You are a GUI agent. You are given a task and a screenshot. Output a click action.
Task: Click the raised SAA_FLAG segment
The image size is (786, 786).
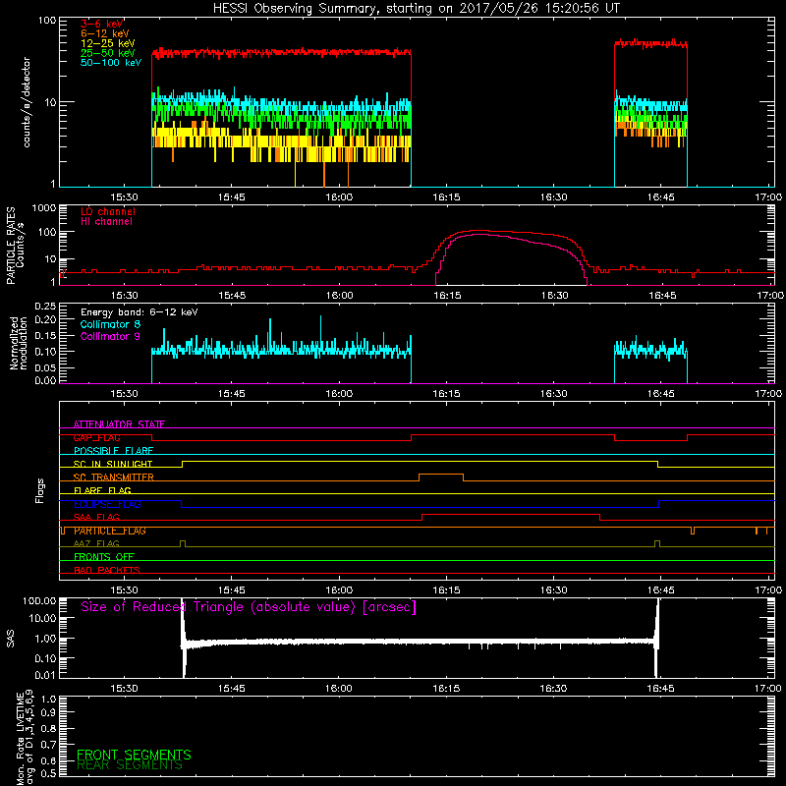coord(511,514)
